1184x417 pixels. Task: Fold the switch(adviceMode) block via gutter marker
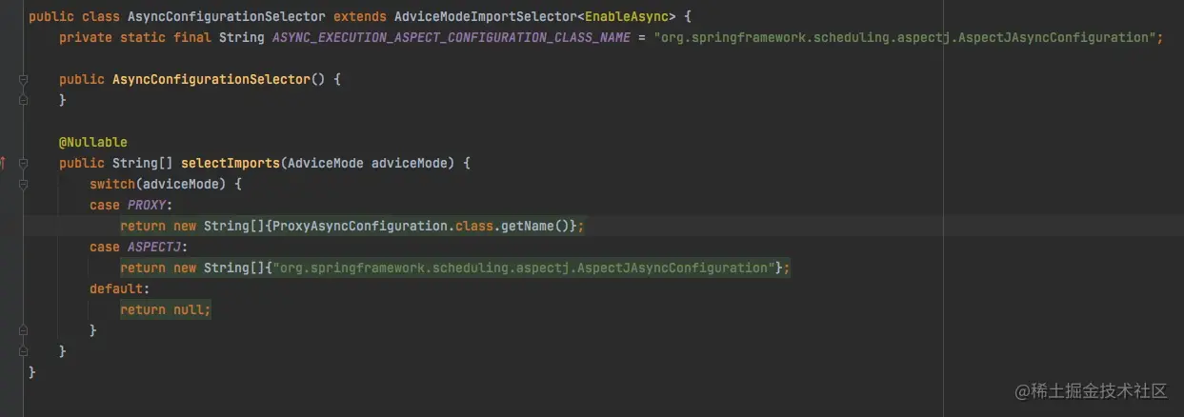(x=24, y=184)
